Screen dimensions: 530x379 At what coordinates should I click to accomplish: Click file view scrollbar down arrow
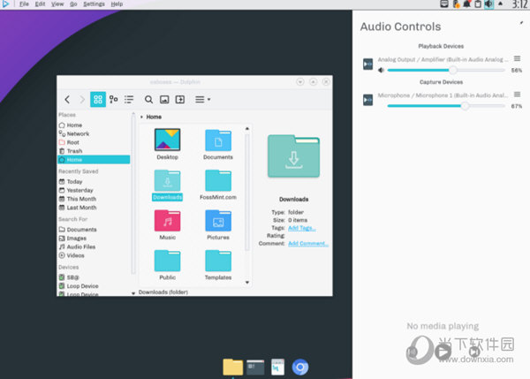tap(247, 283)
